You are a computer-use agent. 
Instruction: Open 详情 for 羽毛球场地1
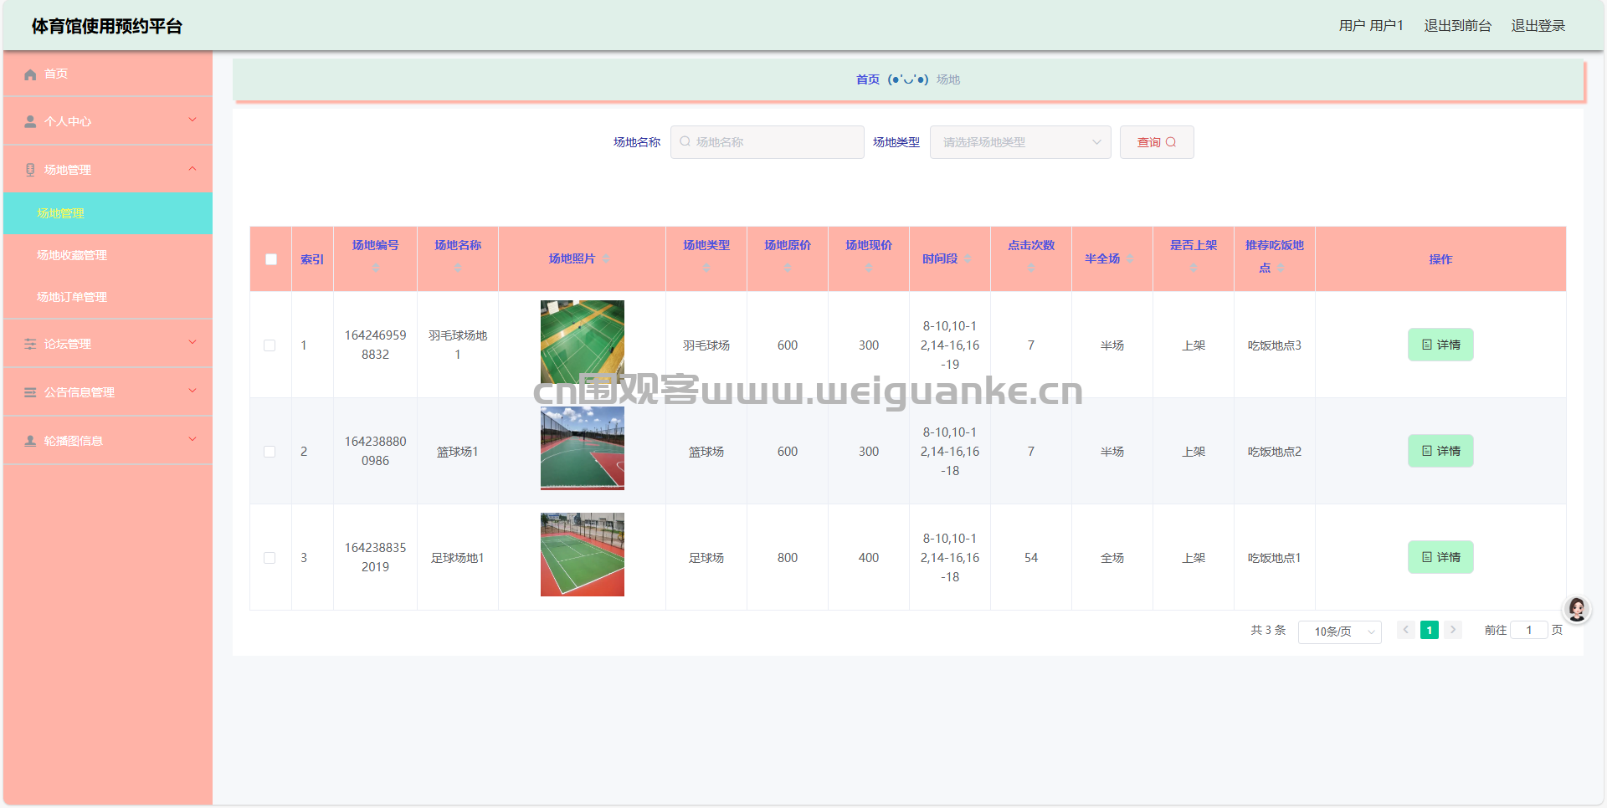[1440, 345]
